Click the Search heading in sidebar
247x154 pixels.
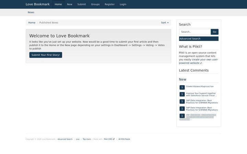185,24
